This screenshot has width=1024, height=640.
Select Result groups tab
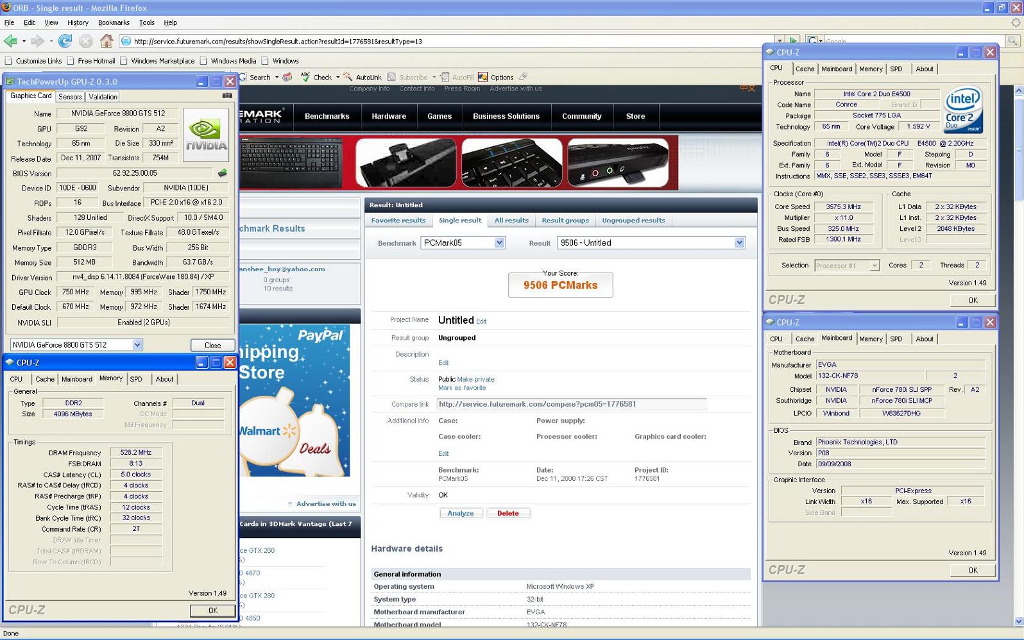point(565,221)
